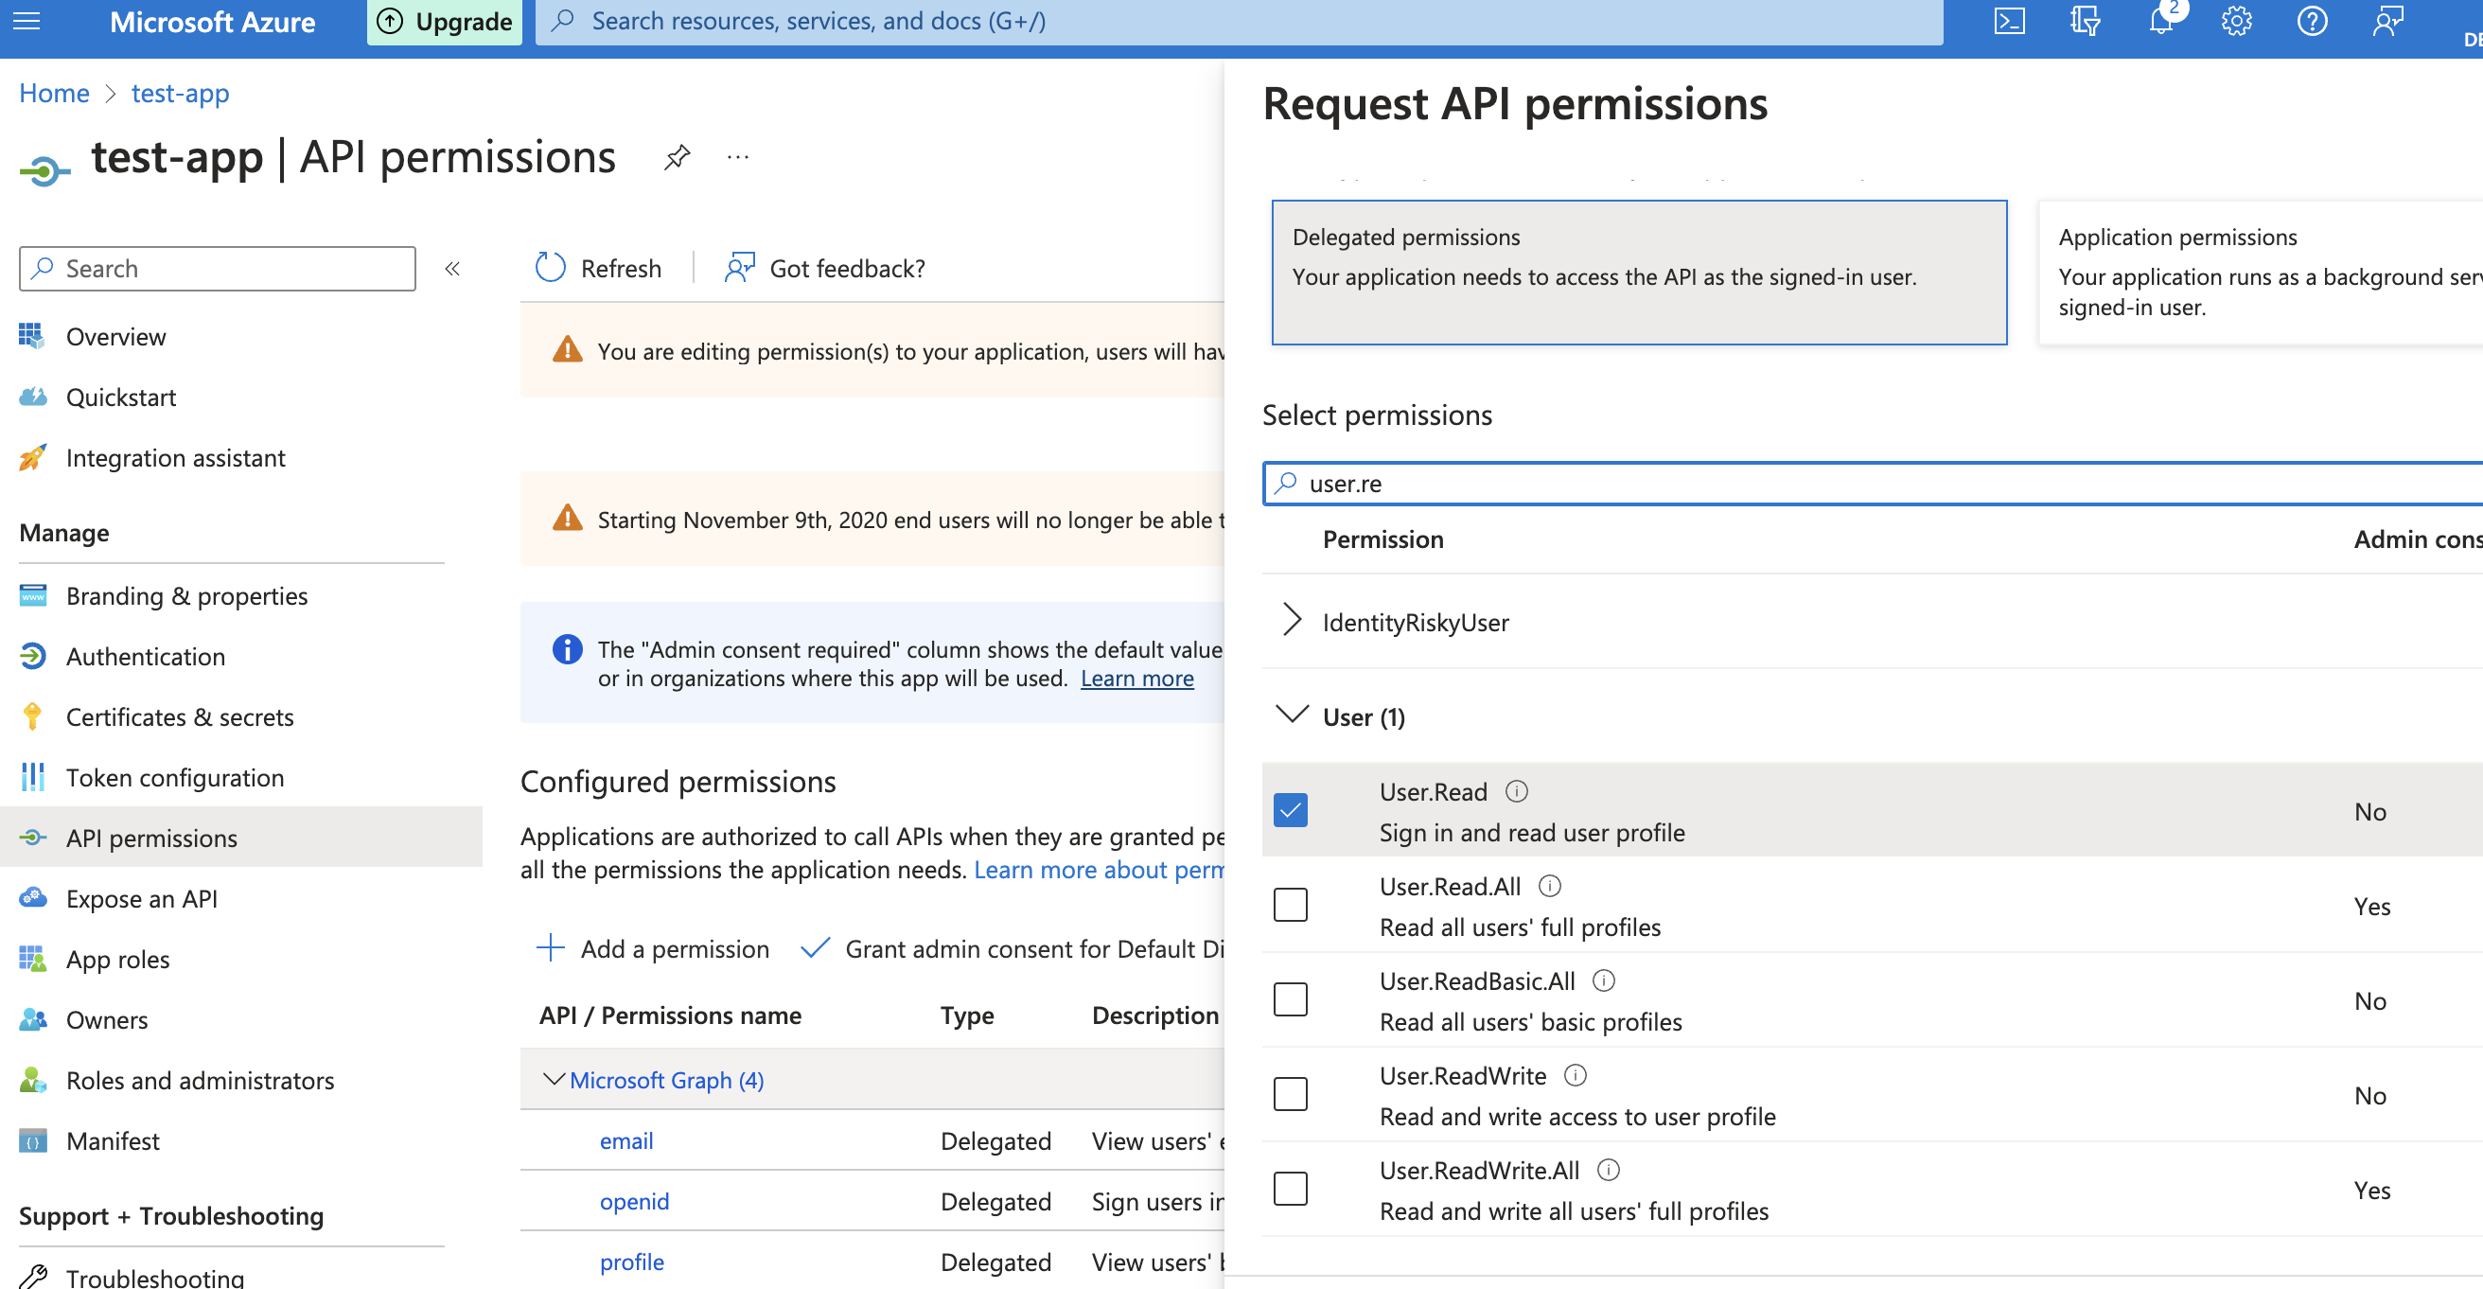Open Authentication settings

pos(146,657)
